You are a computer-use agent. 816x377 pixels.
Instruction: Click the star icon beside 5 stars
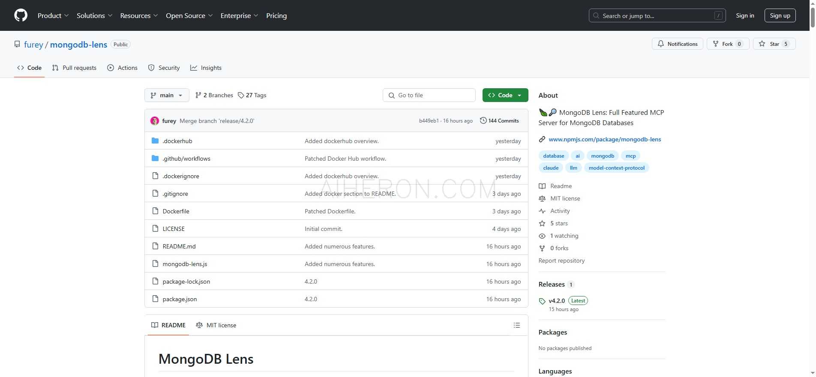(542, 223)
